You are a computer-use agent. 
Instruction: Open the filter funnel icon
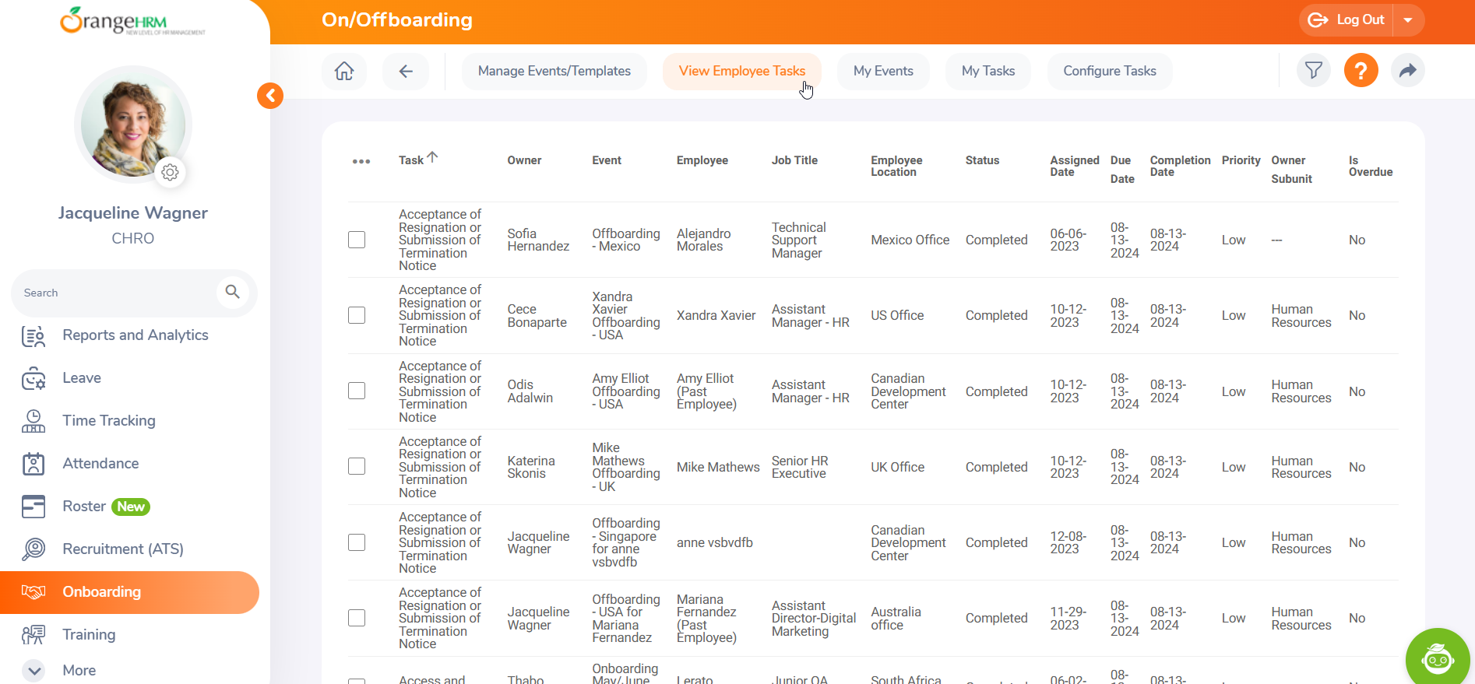click(x=1313, y=71)
